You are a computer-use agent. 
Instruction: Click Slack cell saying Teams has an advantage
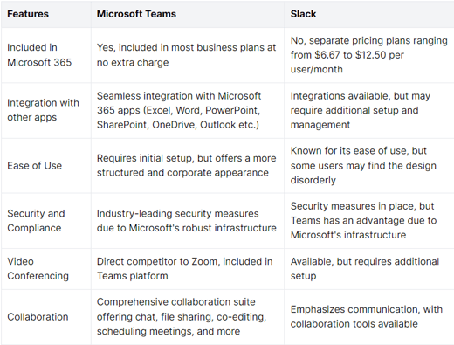tap(363, 220)
